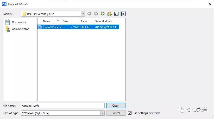Click the I:\CFX\Exercise\EX02 path text

point(40,14)
